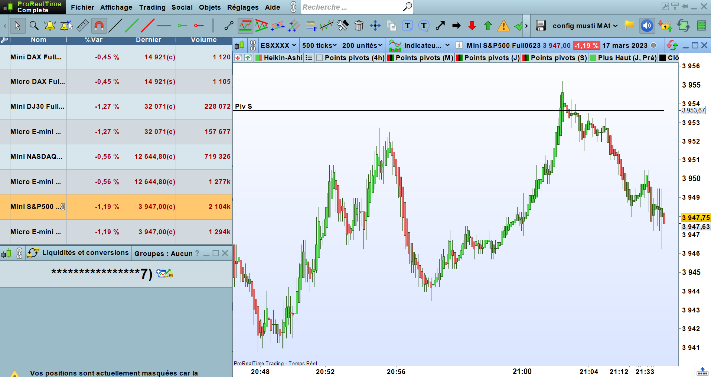This screenshot has width=711, height=377.
Task: Open the Groupes : Aucun selector
Action: [x=163, y=253]
